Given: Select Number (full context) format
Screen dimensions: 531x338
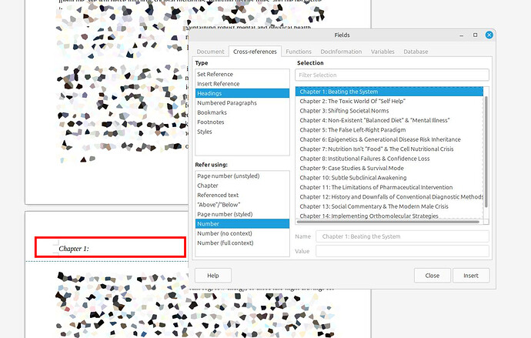Looking at the screenshot, I should pyautogui.click(x=225, y=243).
